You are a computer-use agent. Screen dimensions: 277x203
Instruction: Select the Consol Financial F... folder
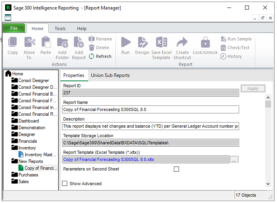click(x=34, y=101)
